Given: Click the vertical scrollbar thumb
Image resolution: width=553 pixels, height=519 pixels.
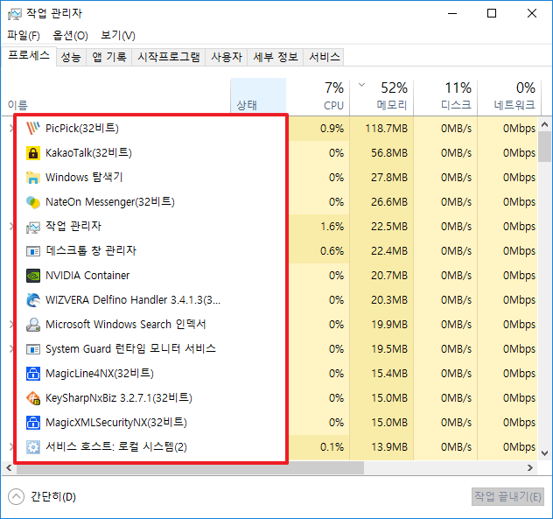Looking at the screenshot, I should pyautogui.click(x=544, y=146).
